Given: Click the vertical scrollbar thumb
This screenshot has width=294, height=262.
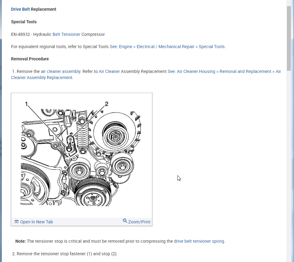Looking at the screenshot, I should pyautogui.click(x=289, y=38).
